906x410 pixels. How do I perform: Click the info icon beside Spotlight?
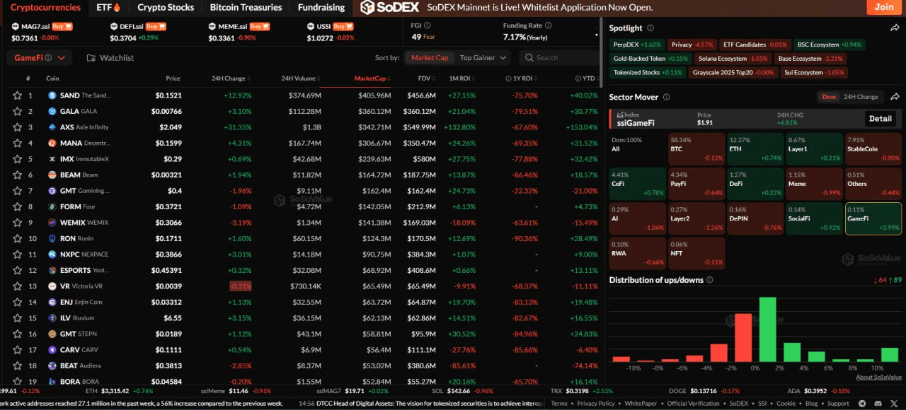coord(649,28)
